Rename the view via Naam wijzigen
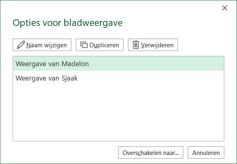 click(x=42, y=45)
